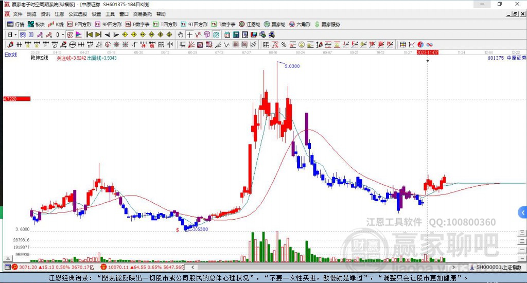
Task: Click the infinity loop icon
Action: (x=429, y=44)
